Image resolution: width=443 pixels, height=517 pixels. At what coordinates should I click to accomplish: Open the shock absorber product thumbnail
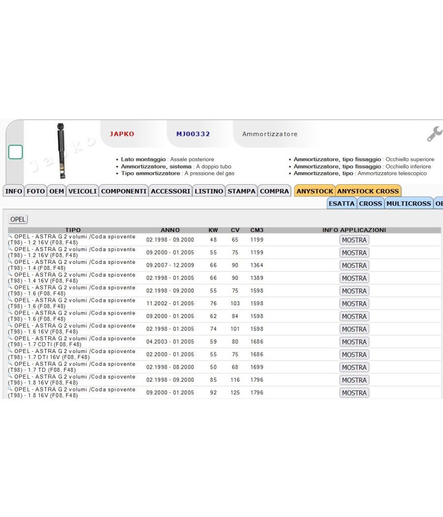61,151
